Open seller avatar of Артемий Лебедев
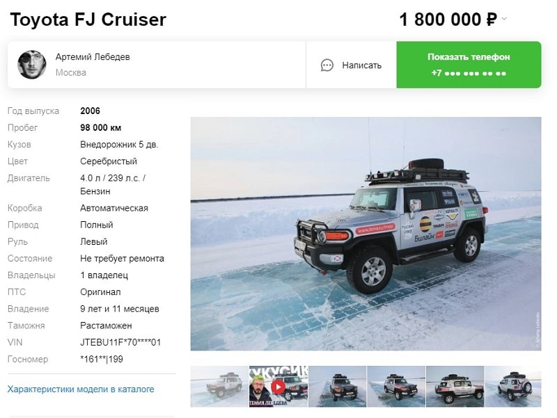 coord(32,65)
